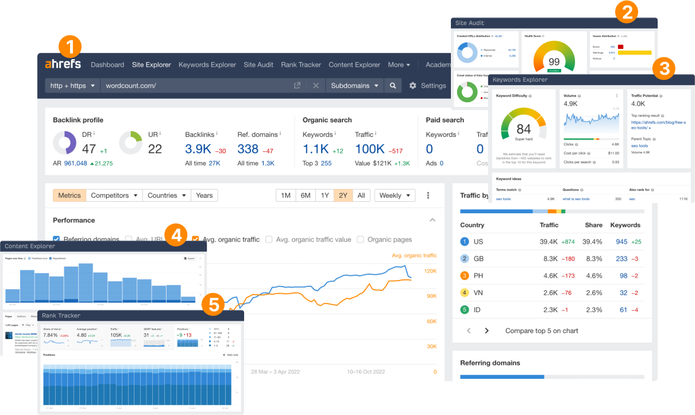695x415 pixels.
Task: Open the chart three-dot options menu
Action: point(428,195)
